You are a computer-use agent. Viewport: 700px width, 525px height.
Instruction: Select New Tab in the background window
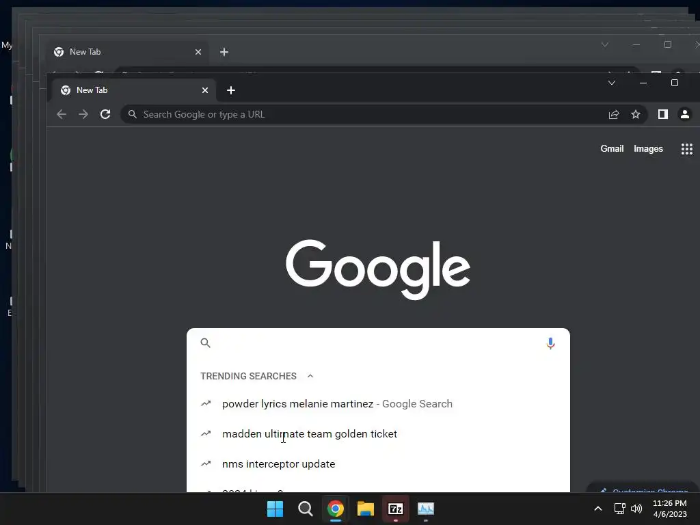(127, 52)
